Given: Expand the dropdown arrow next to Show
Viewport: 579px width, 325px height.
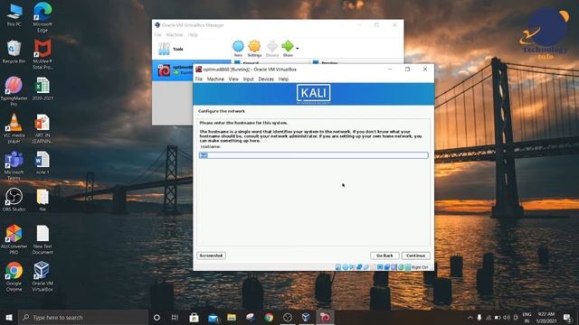Looking at the screenshot, I should click(x=298, y=48).
